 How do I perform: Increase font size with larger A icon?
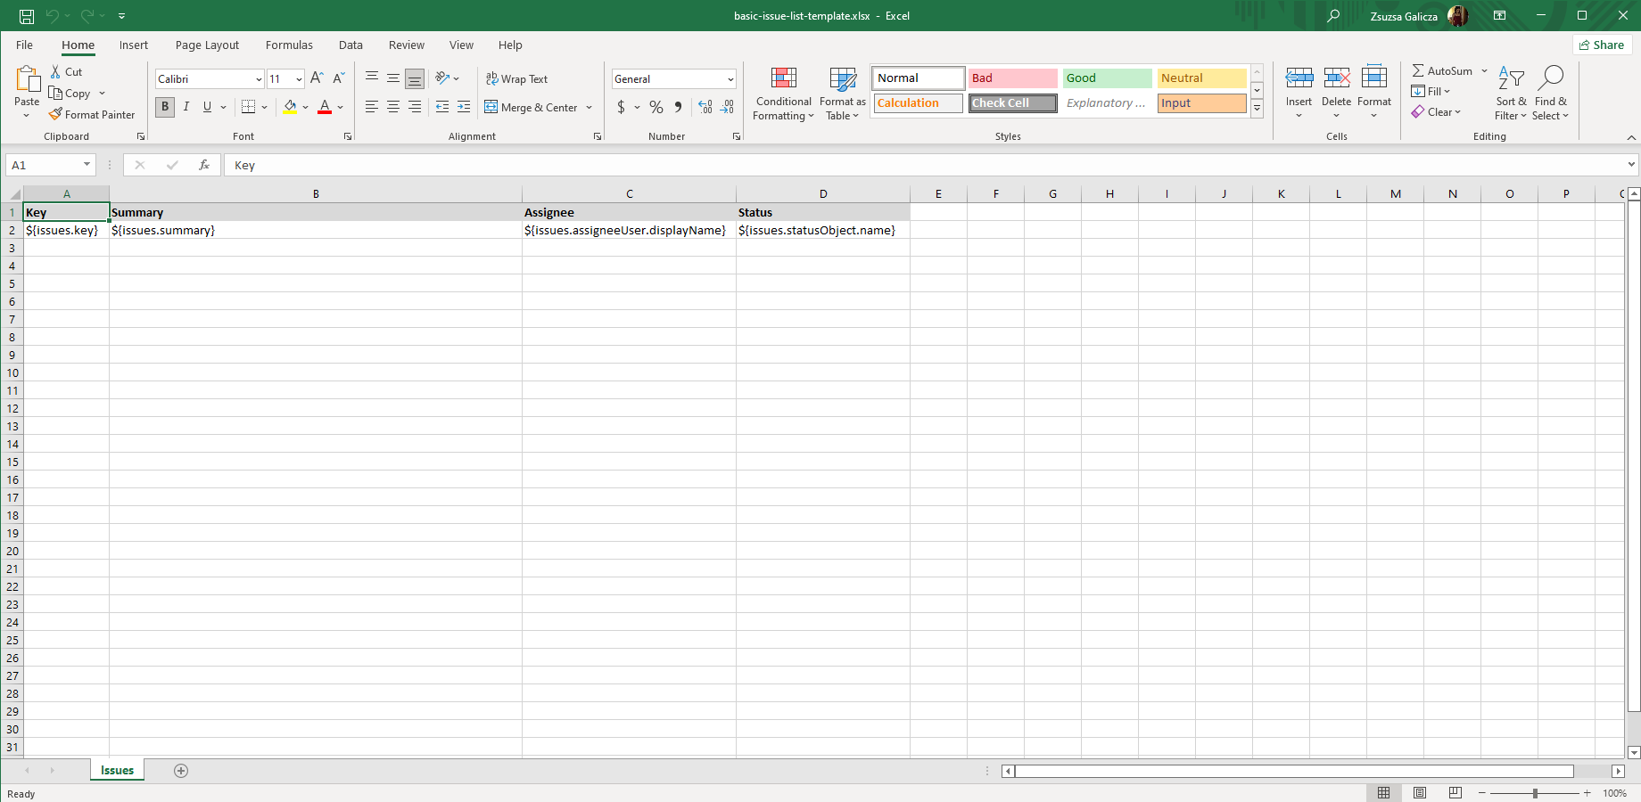[x=317, y=78]
